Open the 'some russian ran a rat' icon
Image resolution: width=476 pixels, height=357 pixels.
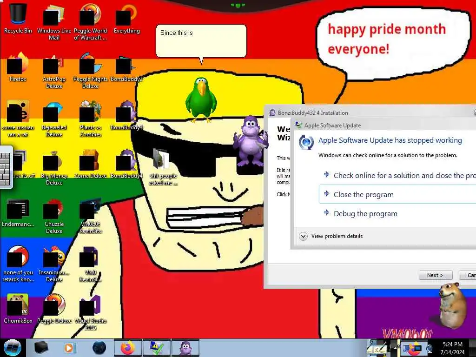pyautogui.click(x=18, y=119)
